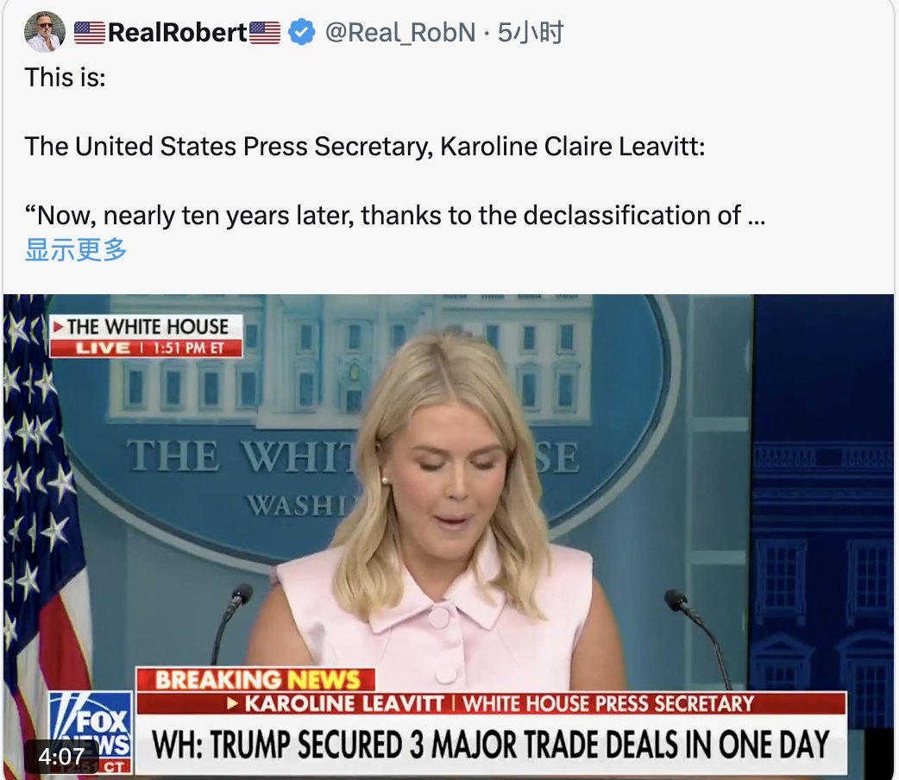Expand the tweet with 显示更多
899x780 pixels.
76,250
